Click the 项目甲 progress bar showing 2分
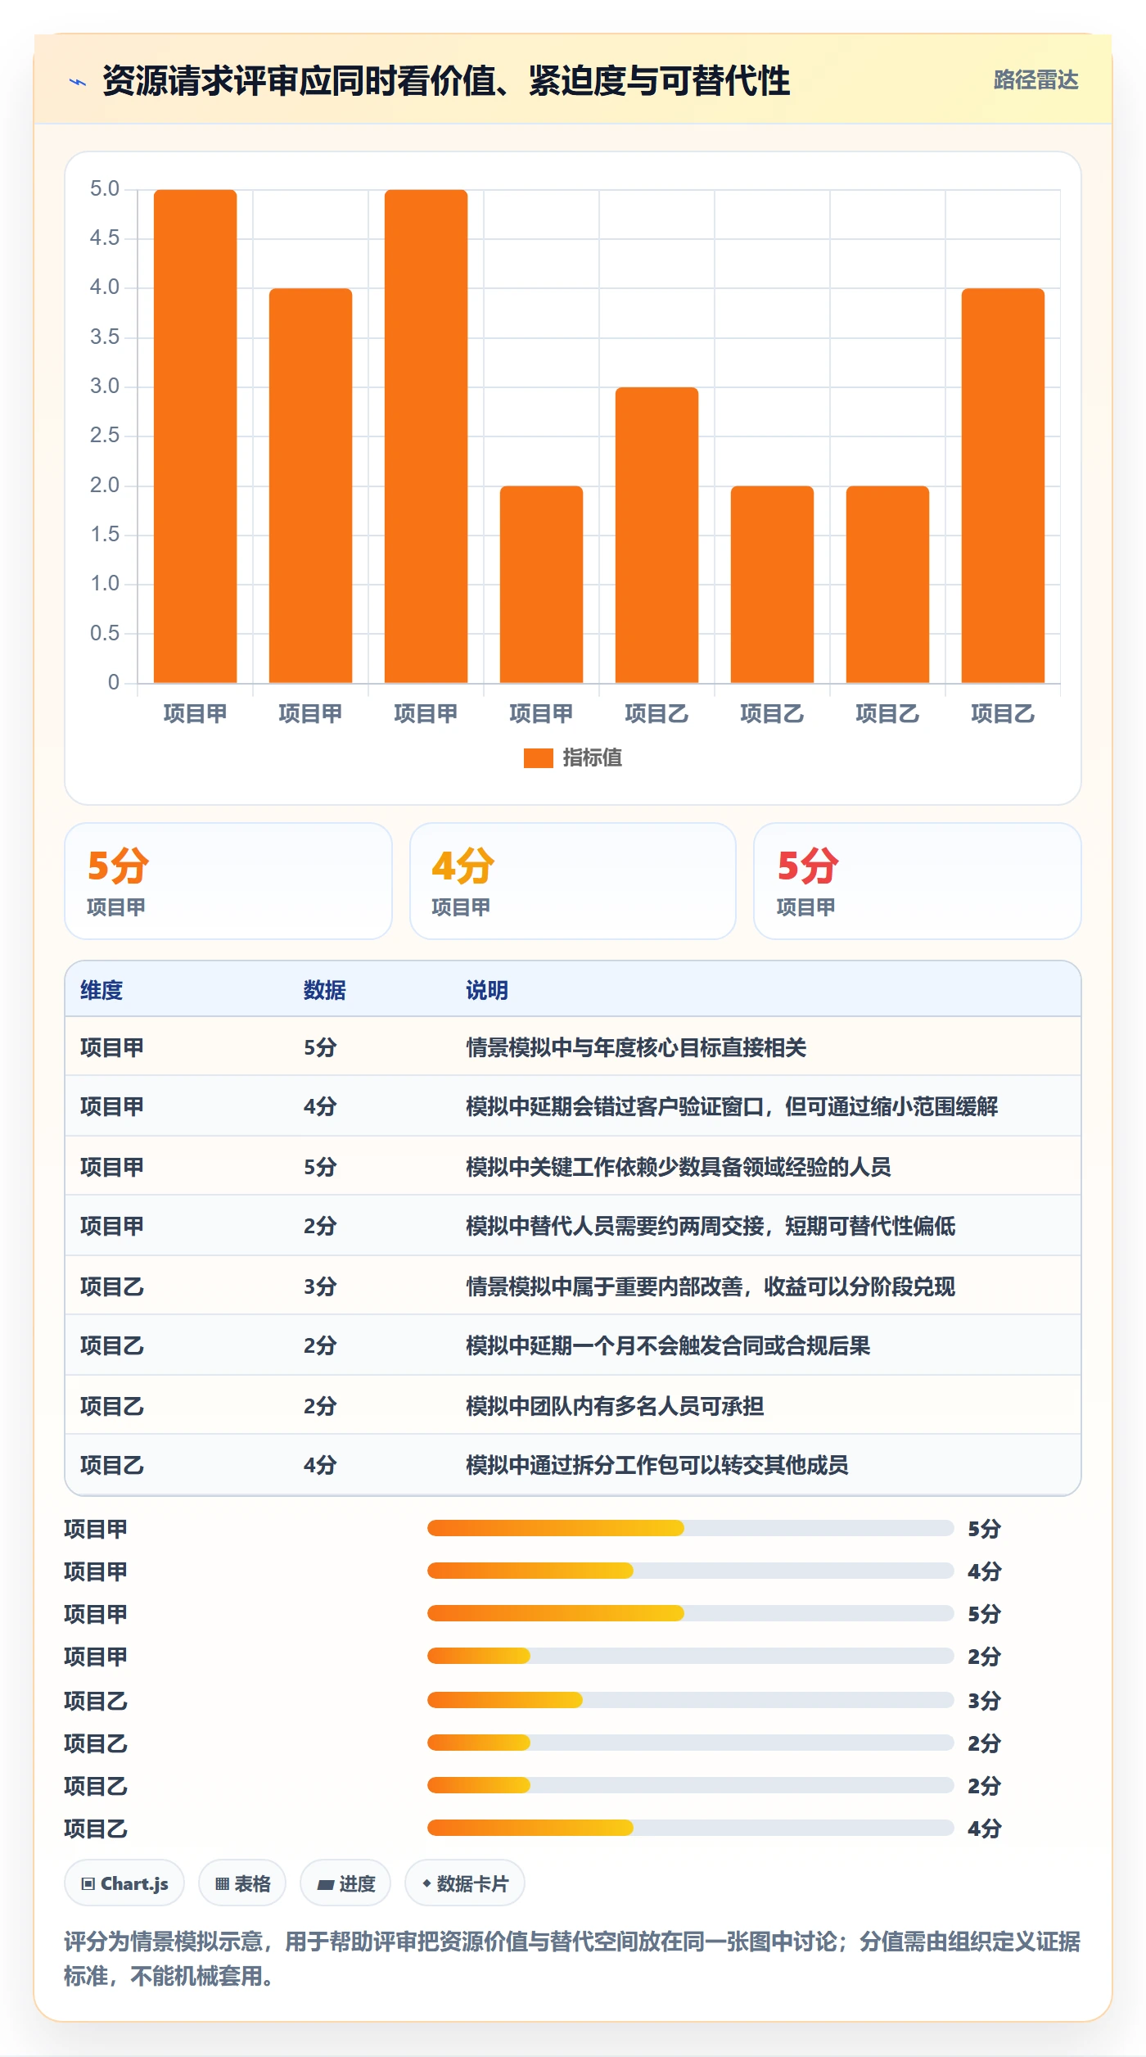Image resolution: width=1146 pixels, height=2057 pixels. pos(690,1656)
